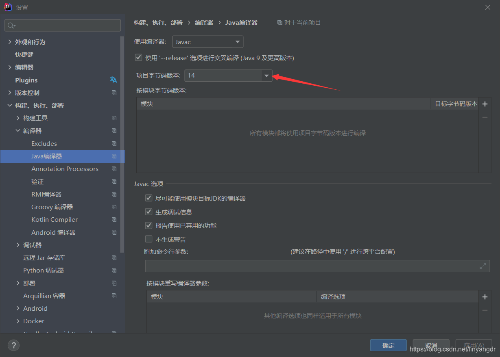Click 编译选项 column header
500x357 pixels.
(x=397, y=297)
